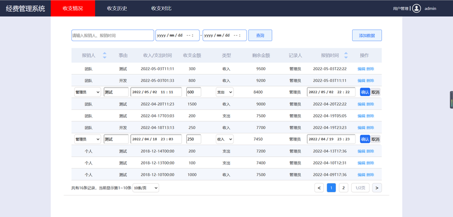The height and width of the screenshot is (217, 453).
Task: Click the 添加数据 button
Action: 367,36
